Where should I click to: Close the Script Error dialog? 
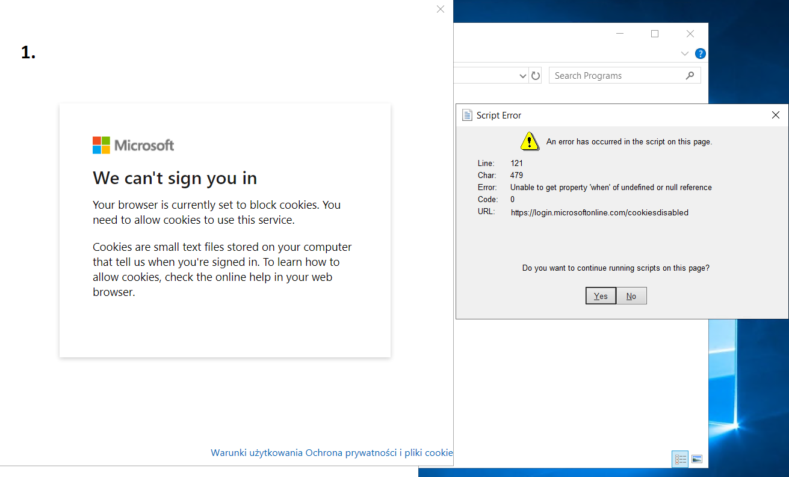776,115
